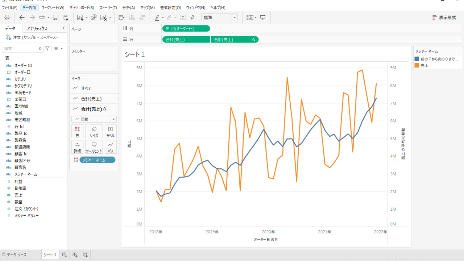The image size is (464, 261).
Task: Redo with the forward arrow icon
Action: [x=32, y=17]
